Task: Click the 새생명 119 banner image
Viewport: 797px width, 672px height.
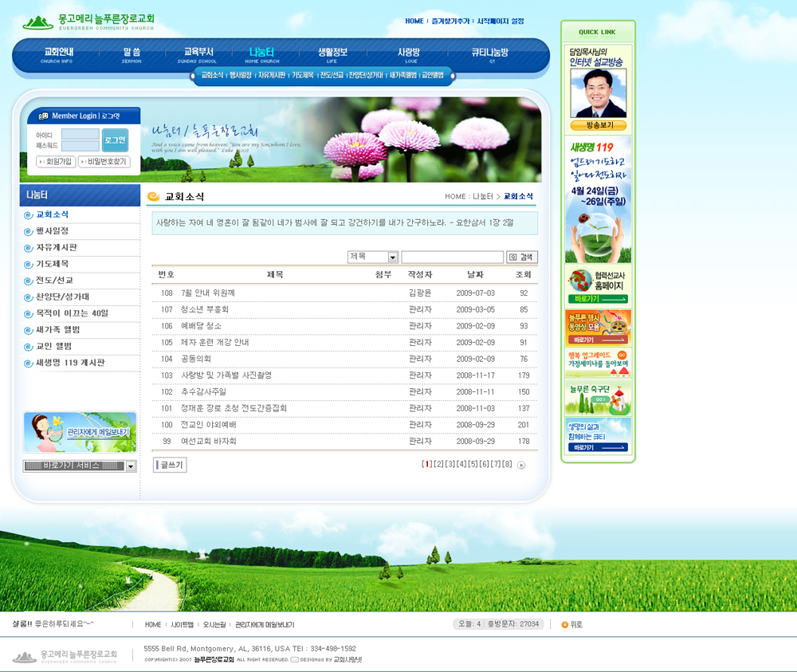Action: [x=598, y=201]
